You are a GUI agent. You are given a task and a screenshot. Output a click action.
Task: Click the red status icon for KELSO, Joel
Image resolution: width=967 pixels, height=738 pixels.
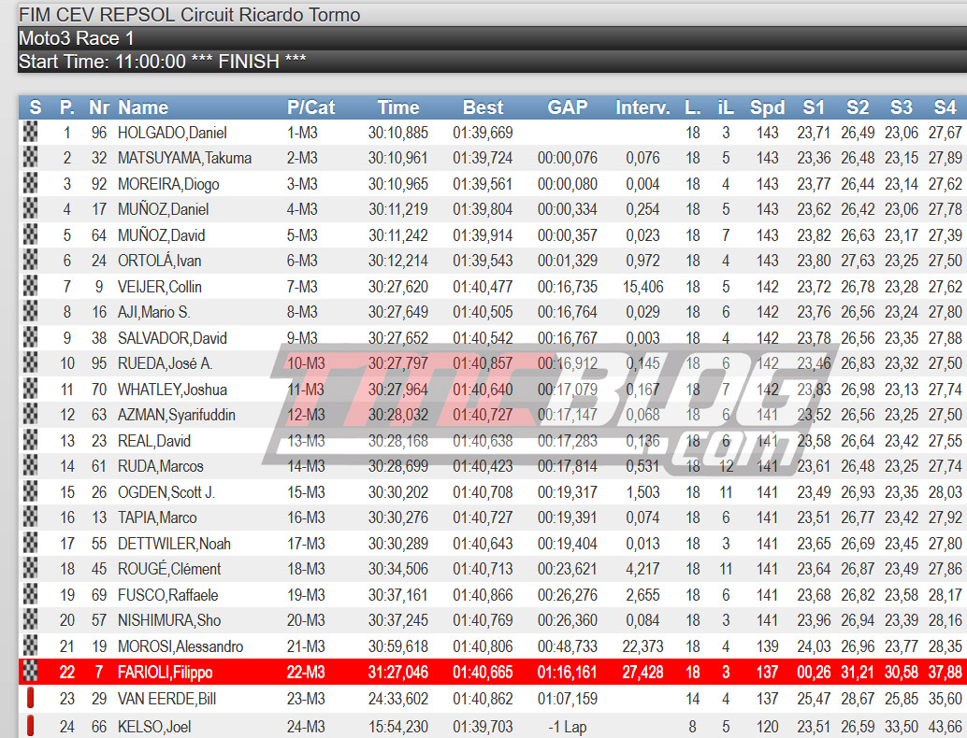click(x=31, y=724)
